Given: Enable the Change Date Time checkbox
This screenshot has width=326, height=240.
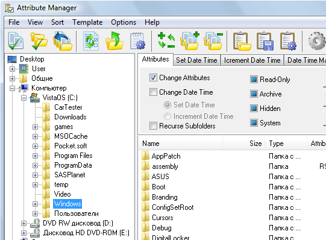Looking at the screenshot, I should point(153,92).
